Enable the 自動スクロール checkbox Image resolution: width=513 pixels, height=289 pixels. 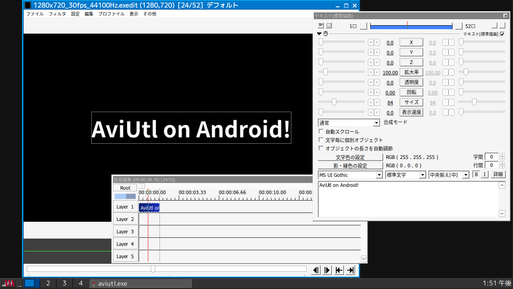coord(321,131)
